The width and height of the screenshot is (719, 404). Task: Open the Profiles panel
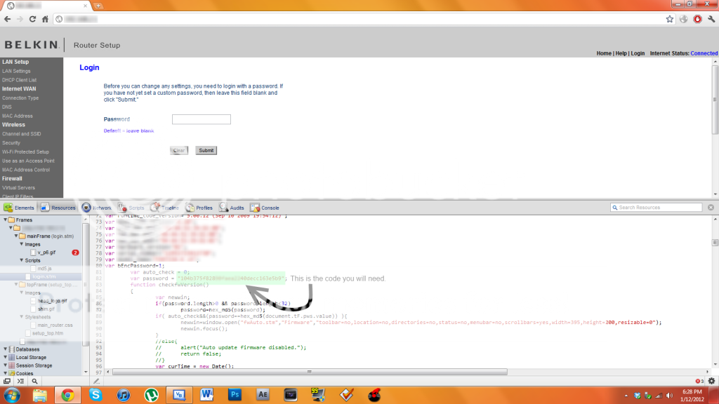[x=199, y=208]
